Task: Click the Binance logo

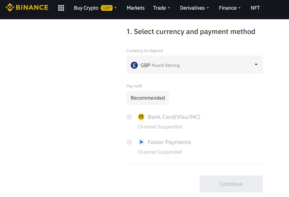Action: [27, 8]
